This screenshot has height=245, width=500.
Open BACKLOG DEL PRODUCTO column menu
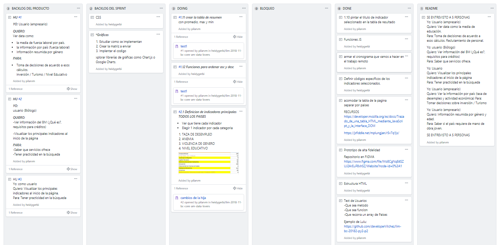point(78,8)
